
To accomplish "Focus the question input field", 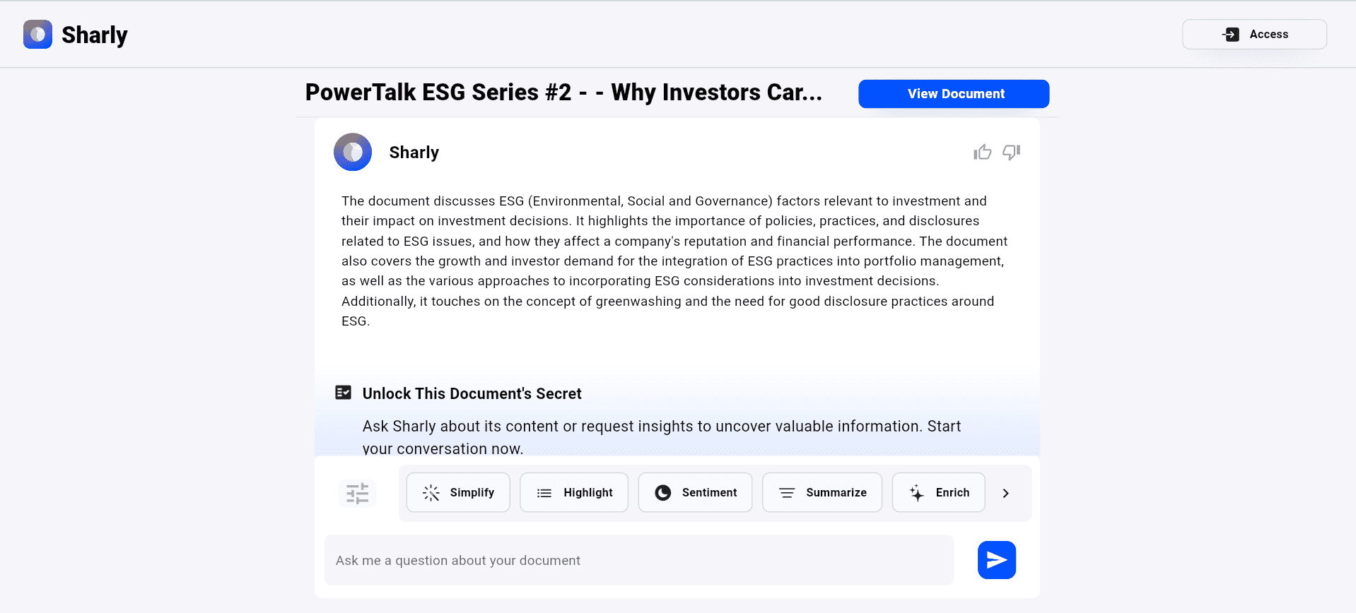I will (x=638, y=560).
